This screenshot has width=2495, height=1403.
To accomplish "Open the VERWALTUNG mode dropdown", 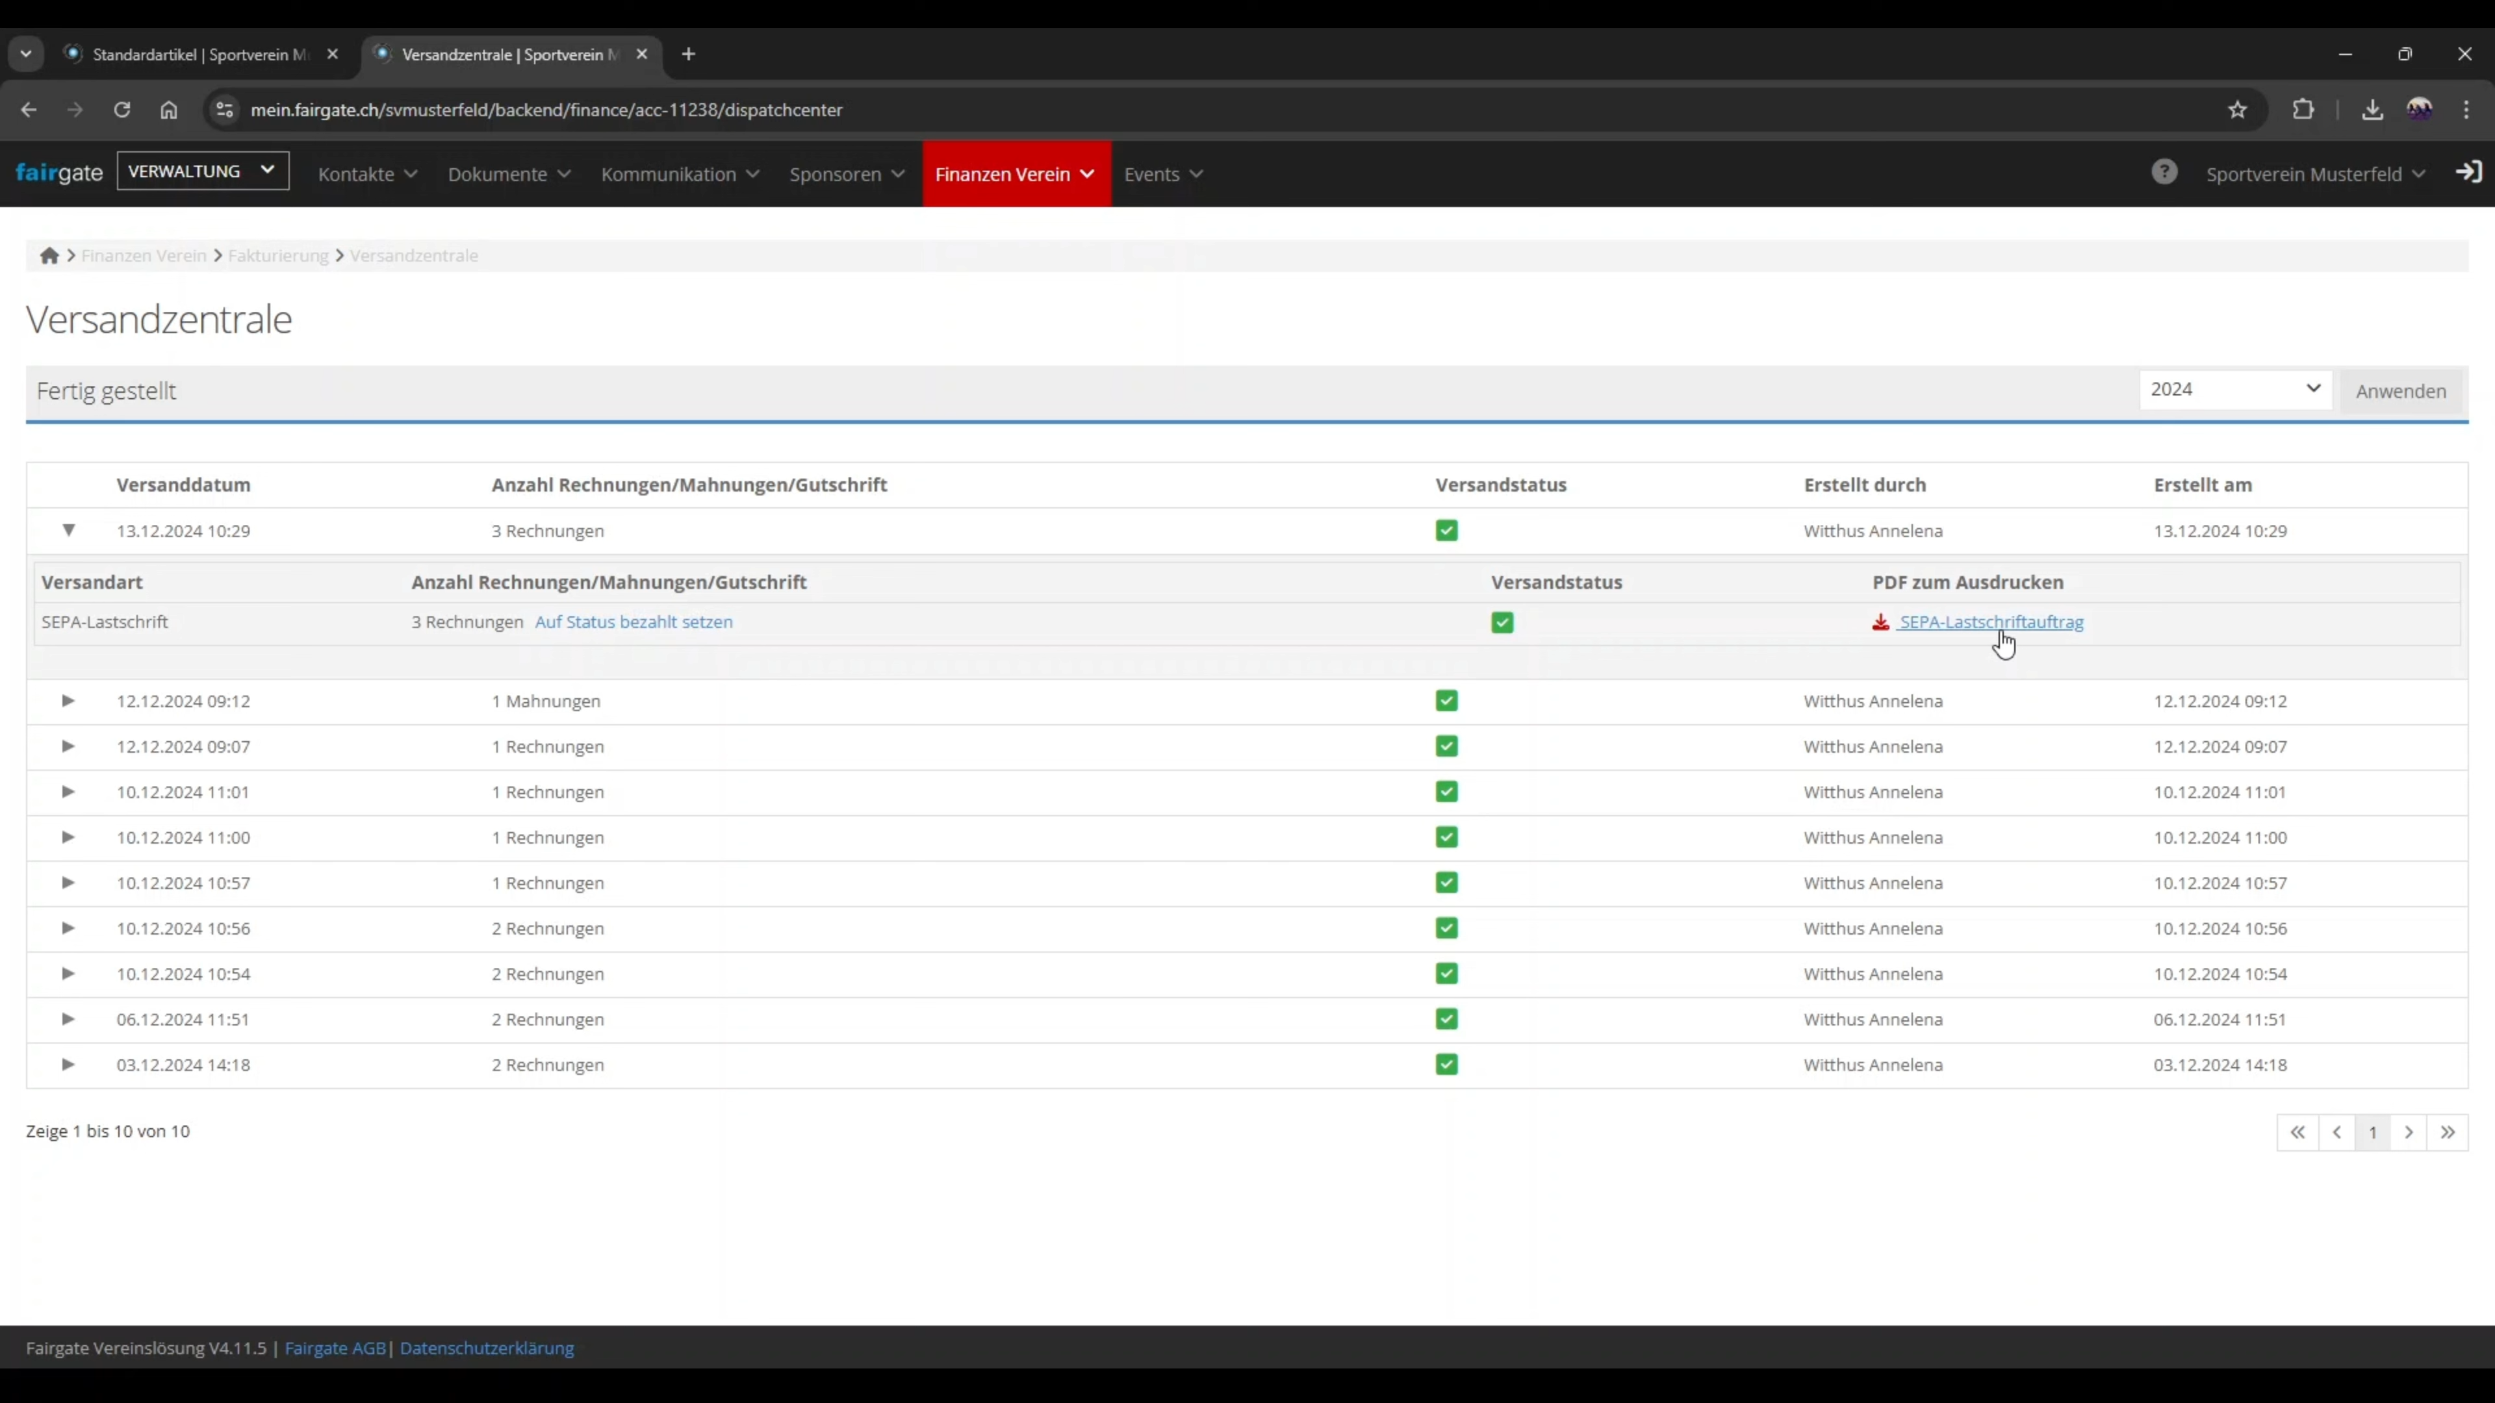I will click(x=203, y=171).
